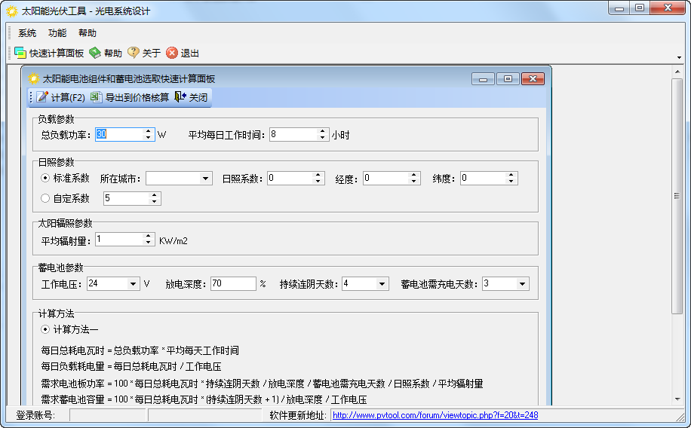The image size is (691, 428).
Task: Decrease 纬度 value with down arrow
Action: point(511,181)
